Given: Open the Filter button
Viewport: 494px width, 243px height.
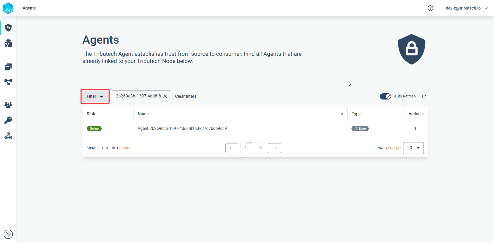Looking at the screenshot, I should tap(95, 96).
